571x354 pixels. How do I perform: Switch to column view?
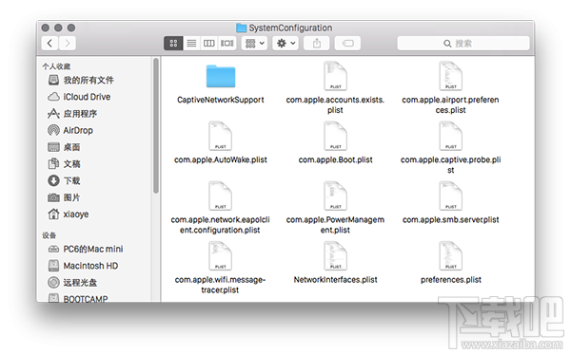click(208, 44)
